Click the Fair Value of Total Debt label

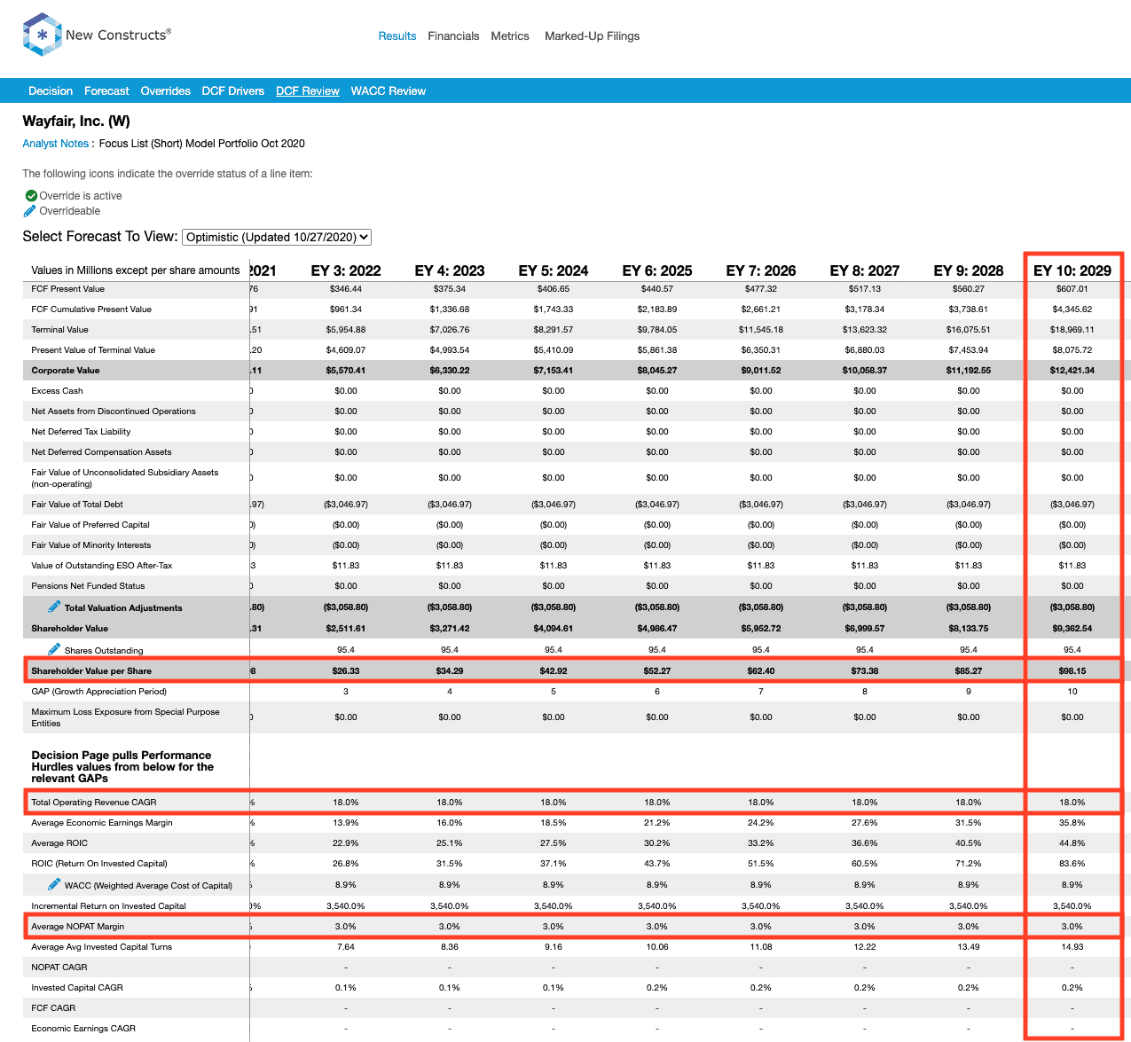coord(77,505)
